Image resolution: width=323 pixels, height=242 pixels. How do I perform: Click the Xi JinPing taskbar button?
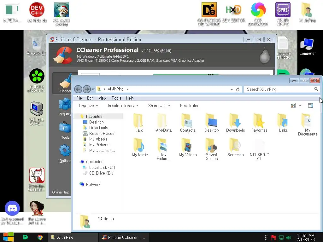(x=73, y=237)
